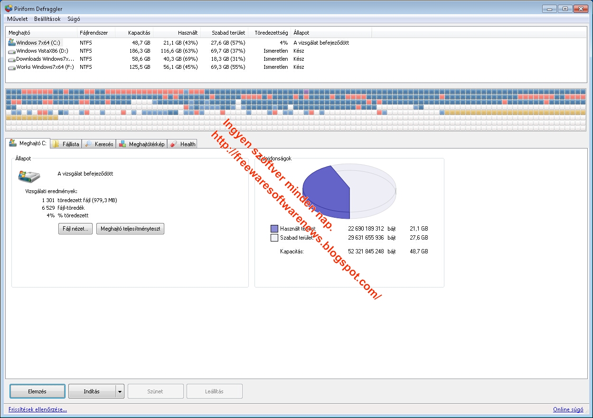The height and width of the screenshot is (418, 593).
Task: Click the '6 529 fájl-töredék' text
Action: click(x=63, y=208)
